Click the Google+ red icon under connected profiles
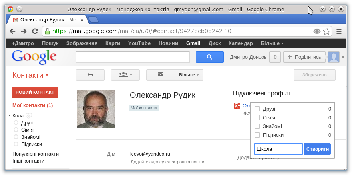Viewport: 352px width, 175px height. click(x=237, y=105)
